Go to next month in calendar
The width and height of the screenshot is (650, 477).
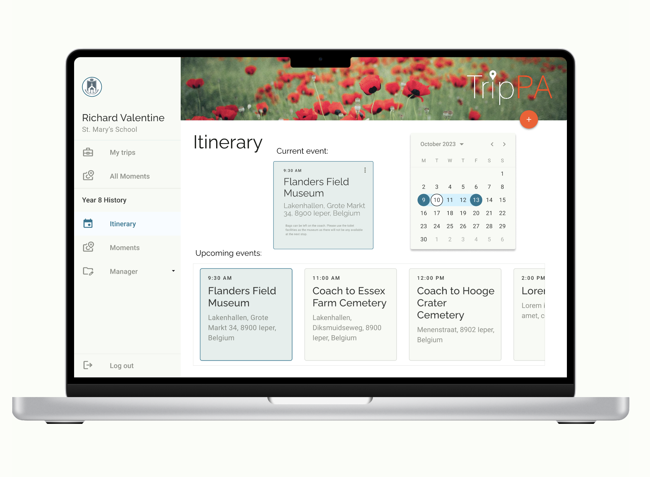[x=504, y=144]
